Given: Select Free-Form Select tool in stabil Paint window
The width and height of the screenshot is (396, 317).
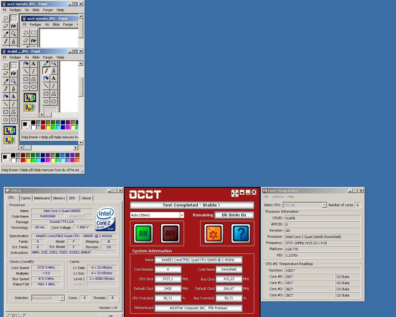Looking at the screenshot, I should [6, 65].
